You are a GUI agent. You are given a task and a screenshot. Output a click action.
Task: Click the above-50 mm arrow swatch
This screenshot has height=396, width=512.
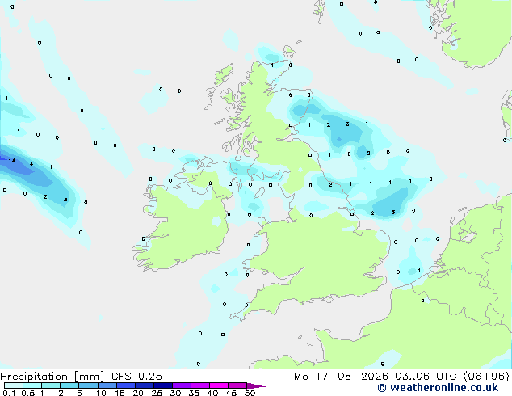click(256, 385)
